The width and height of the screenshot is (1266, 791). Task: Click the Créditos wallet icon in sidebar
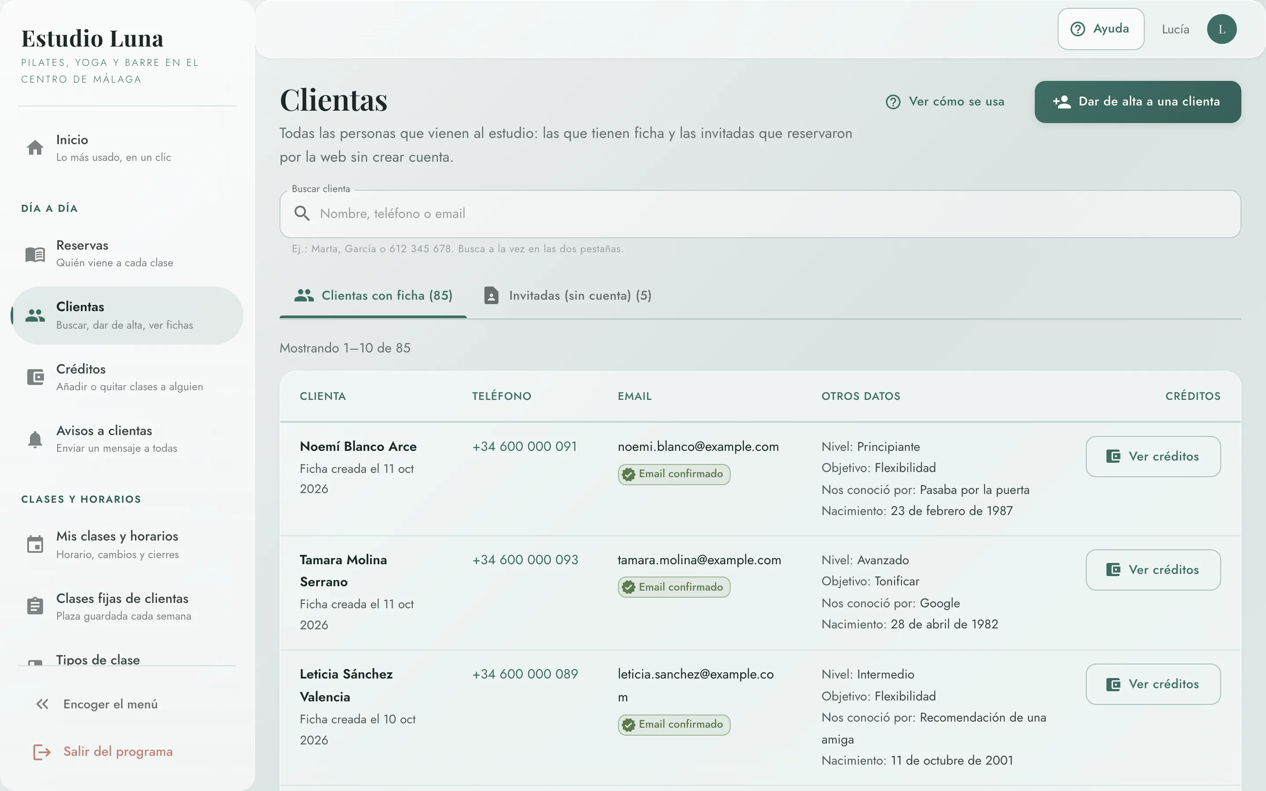pyautogui.click(x=35, y=377)
